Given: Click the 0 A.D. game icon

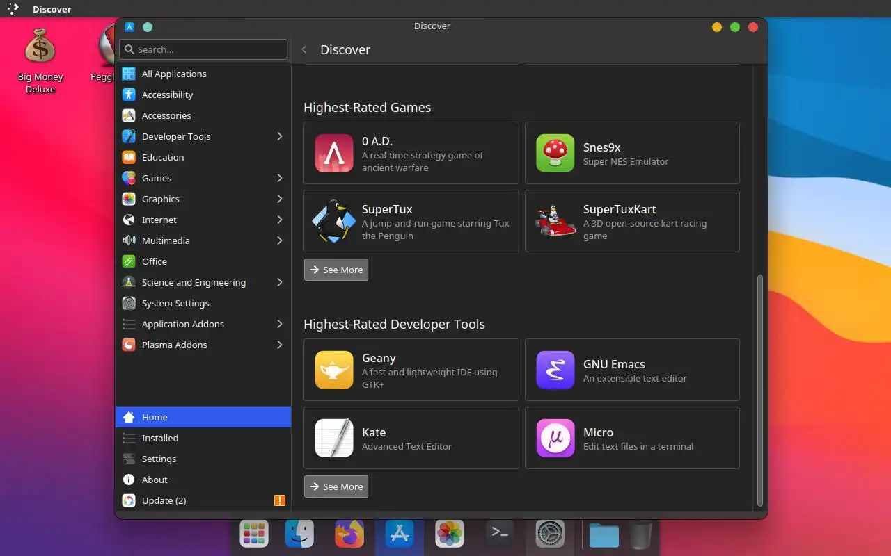Looking at the screenshot, I should click(334, 153).
